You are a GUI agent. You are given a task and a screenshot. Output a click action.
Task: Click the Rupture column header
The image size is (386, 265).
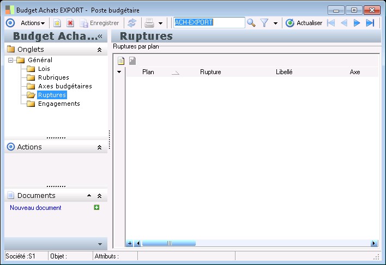(210, 72)
